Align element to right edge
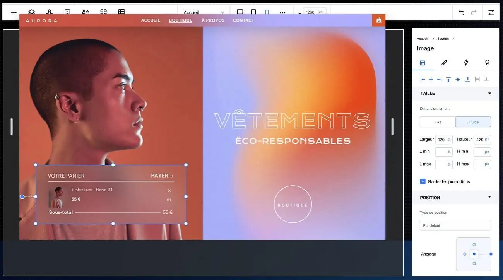The image size is (503, 280). 439,79
